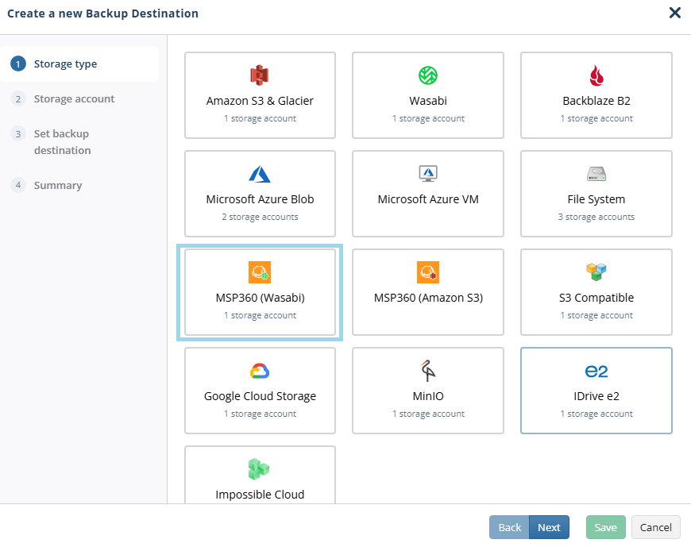Click the Microsoft Azure VM monitor icon

tap(428, 174)
